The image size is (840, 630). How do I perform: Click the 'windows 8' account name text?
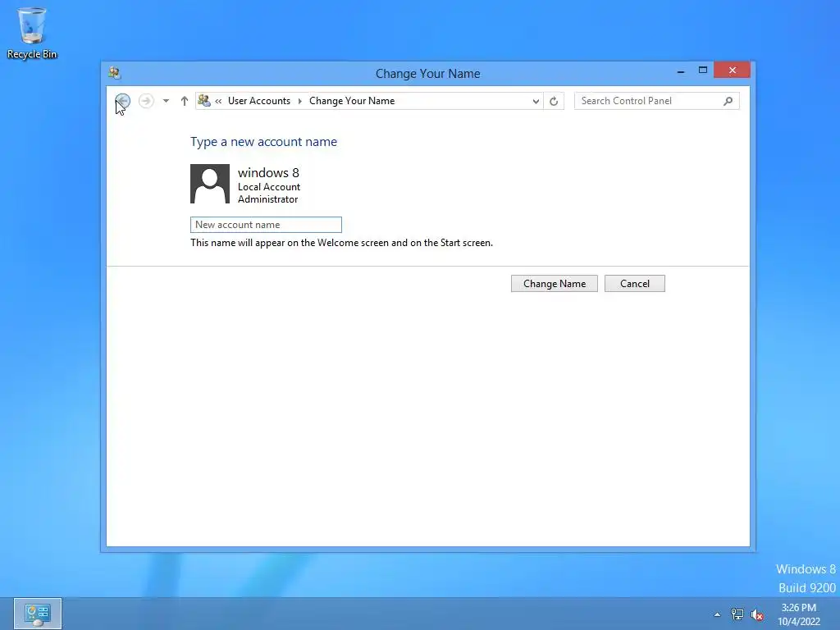(268, 172)
